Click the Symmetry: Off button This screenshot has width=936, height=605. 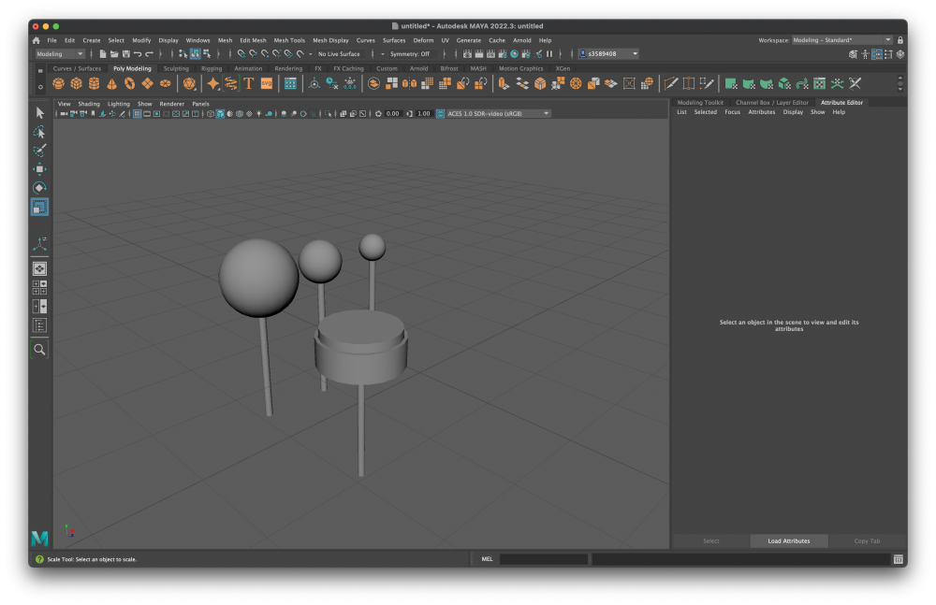pos(410,54)
